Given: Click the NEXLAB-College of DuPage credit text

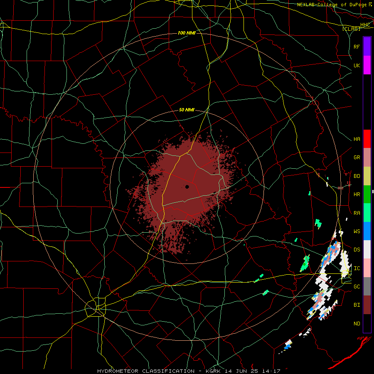Looking at the screenshot, I should click(332, 5).
